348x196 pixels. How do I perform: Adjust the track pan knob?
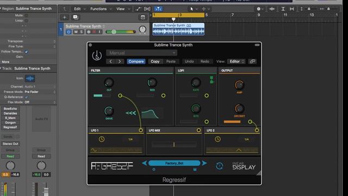142,29
